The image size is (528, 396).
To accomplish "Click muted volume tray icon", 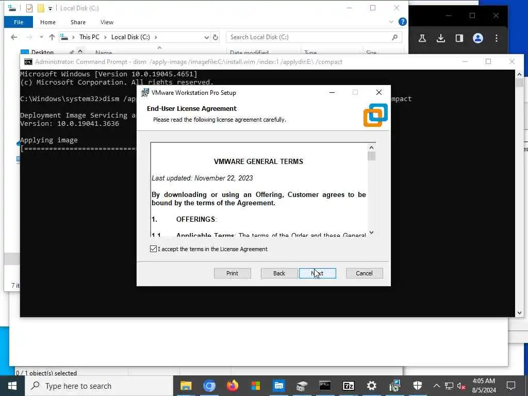I will (461, 386).
